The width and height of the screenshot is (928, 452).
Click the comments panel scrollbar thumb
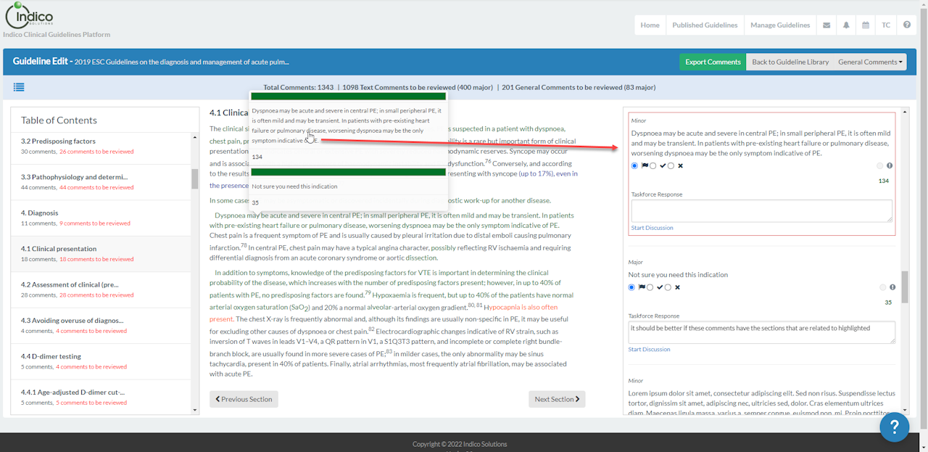[x=903, y=287]
